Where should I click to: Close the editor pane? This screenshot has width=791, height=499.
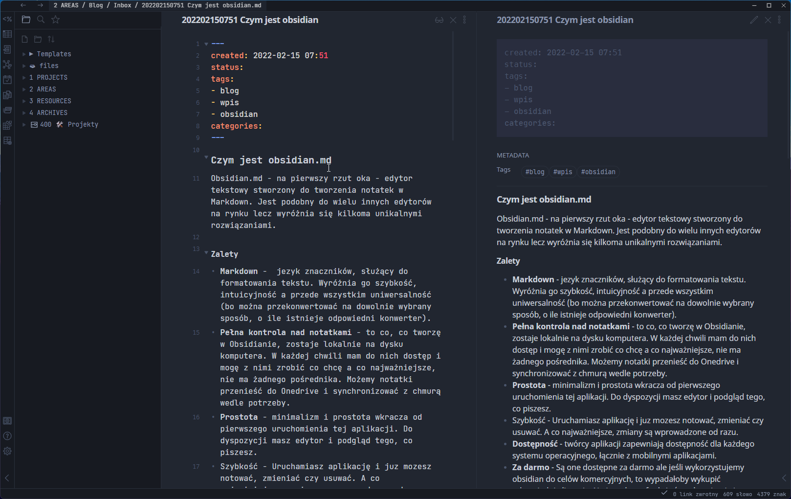click(x=453, y=20)
